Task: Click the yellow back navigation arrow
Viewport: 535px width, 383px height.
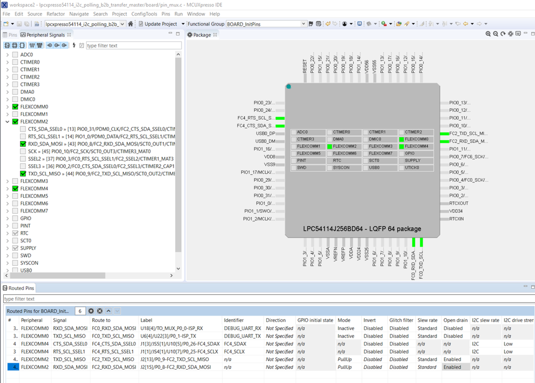Action: (465, 24)
